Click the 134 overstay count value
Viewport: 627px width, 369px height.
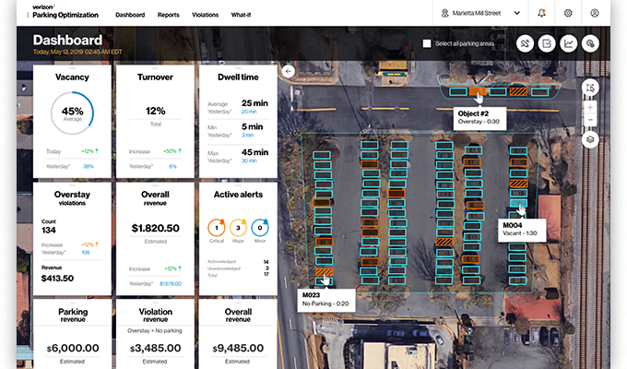tap(48, 230)
